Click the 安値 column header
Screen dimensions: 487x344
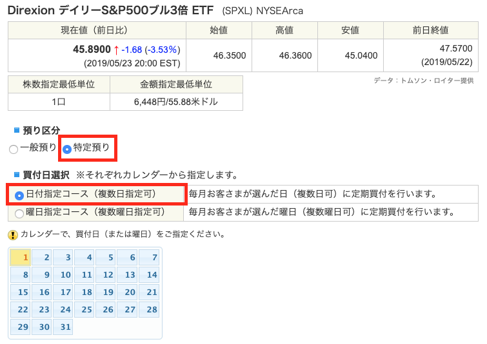click(350, 30)
